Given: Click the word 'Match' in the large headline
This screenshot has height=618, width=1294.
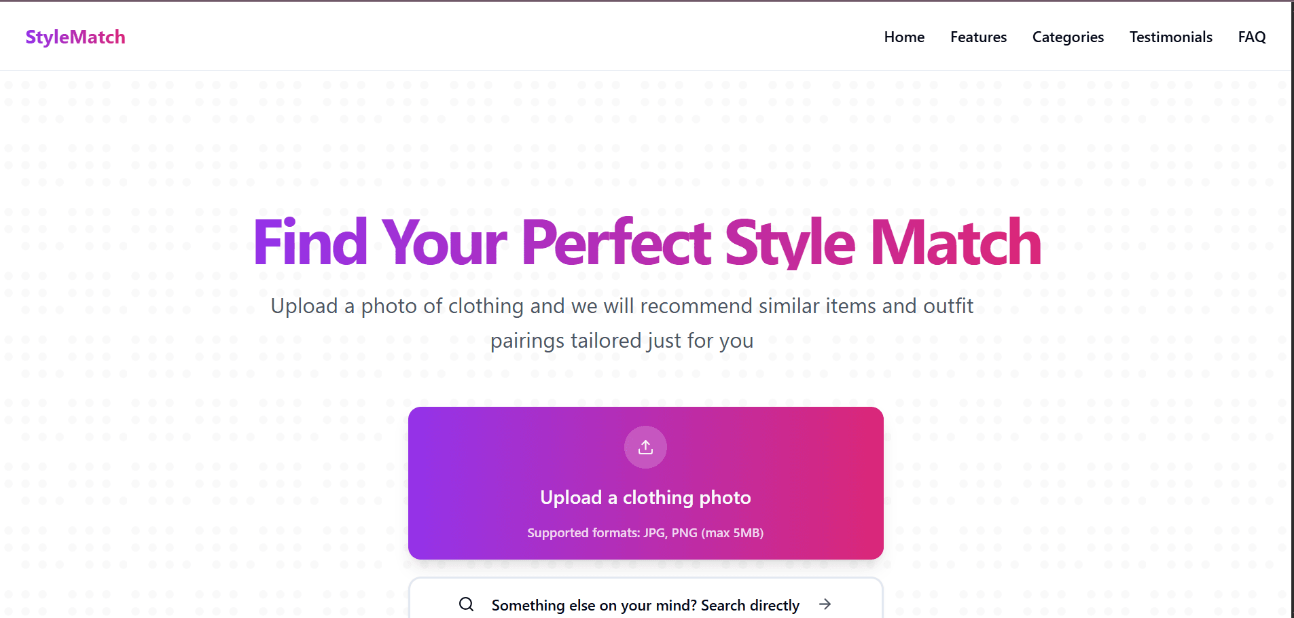Looking at the screenshot, I should click(x=956, y=242).
